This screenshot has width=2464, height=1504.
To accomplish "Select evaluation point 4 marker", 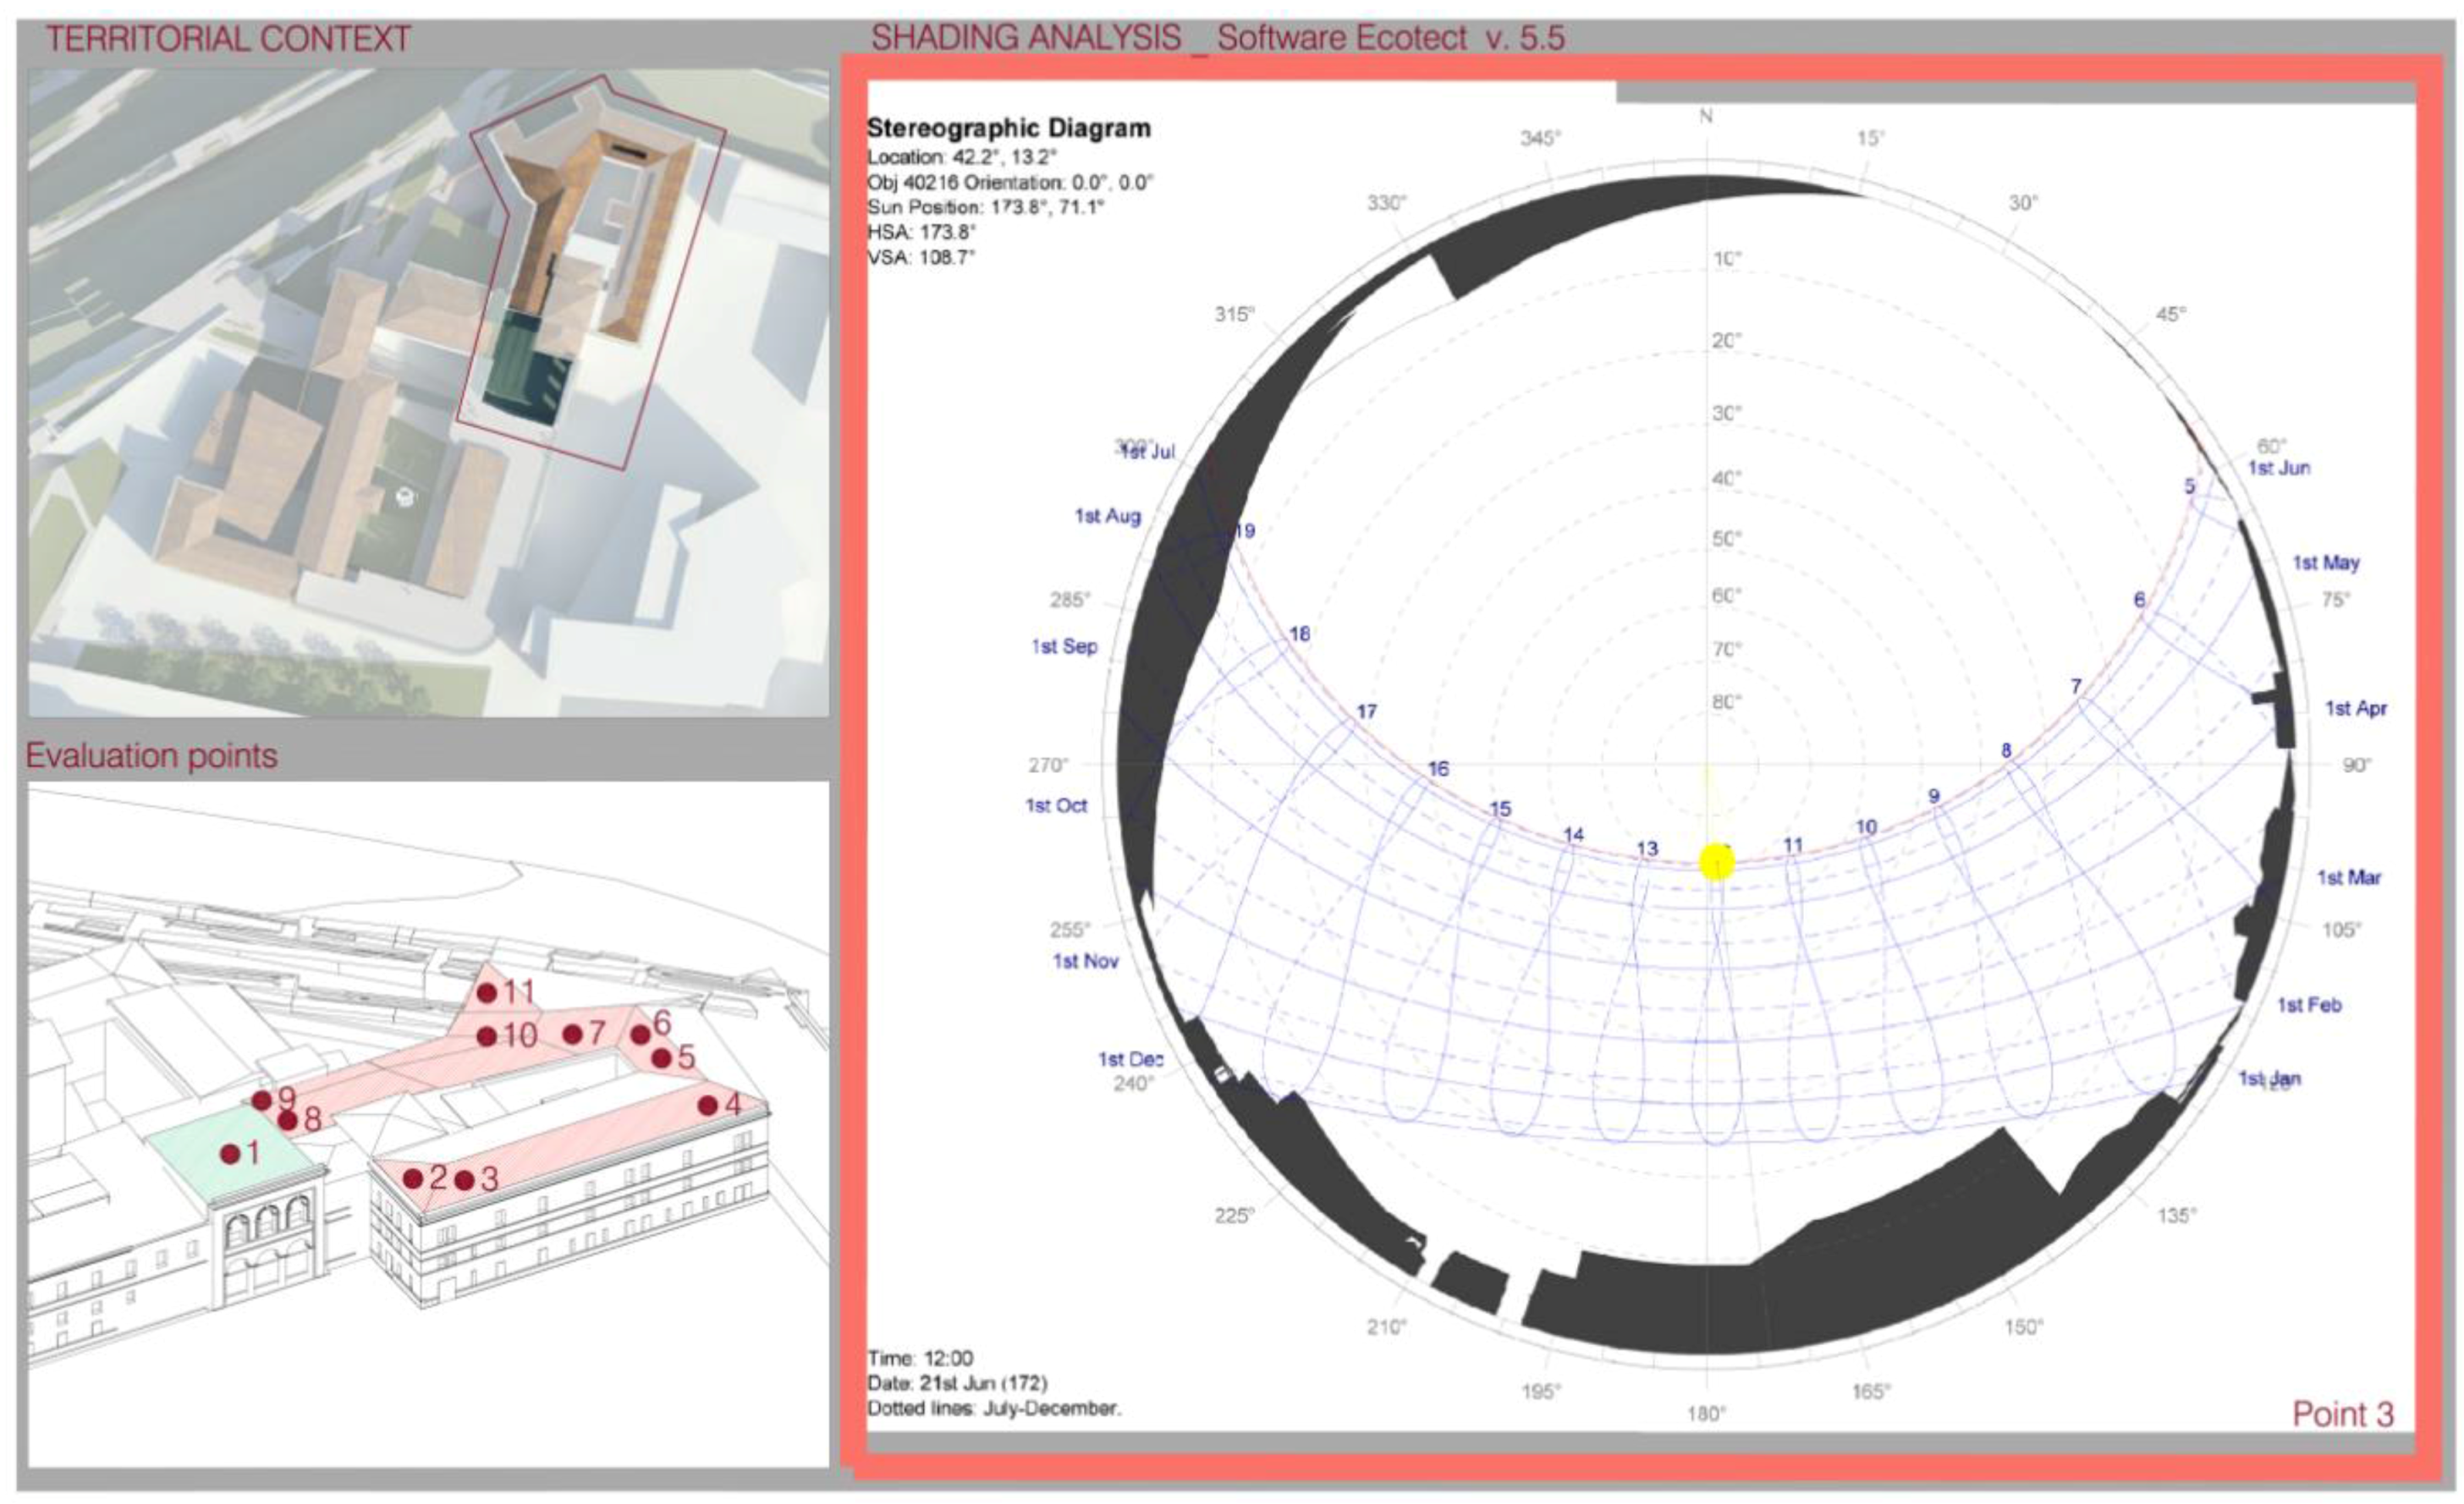I will [x=708, y=1105].
